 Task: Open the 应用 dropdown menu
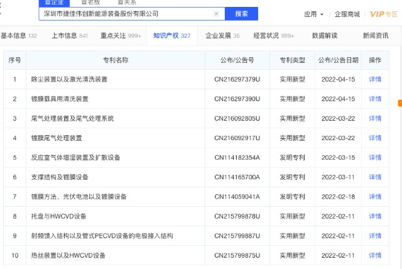point(313,14)
